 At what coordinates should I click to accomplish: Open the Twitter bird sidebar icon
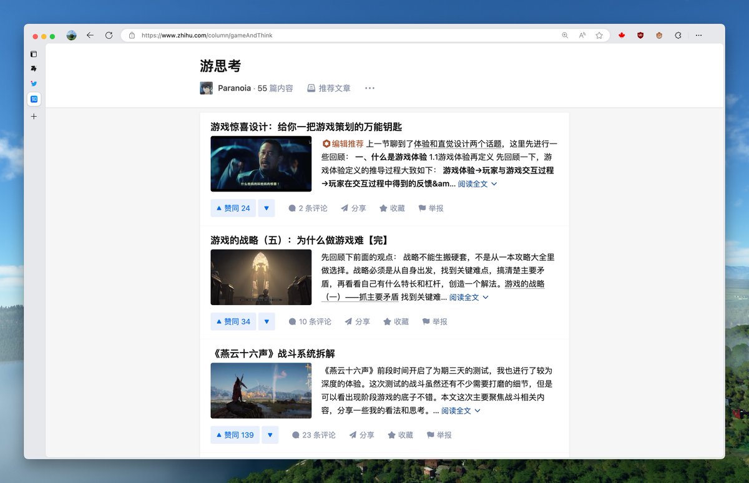(34, 84)
